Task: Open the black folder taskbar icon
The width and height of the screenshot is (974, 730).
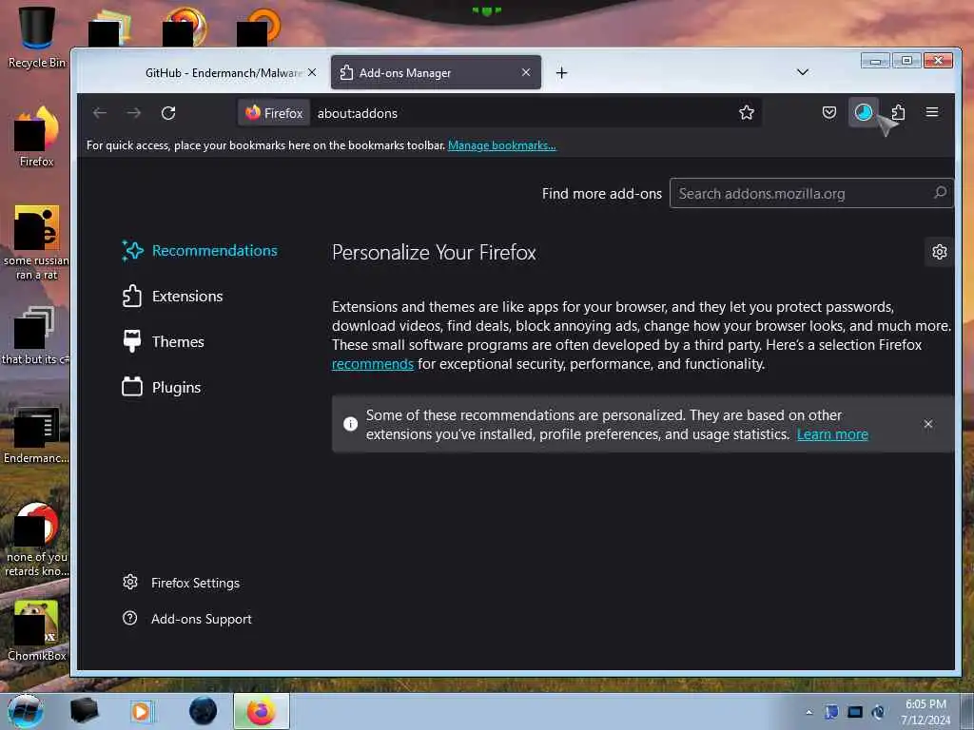Action: 84,711
